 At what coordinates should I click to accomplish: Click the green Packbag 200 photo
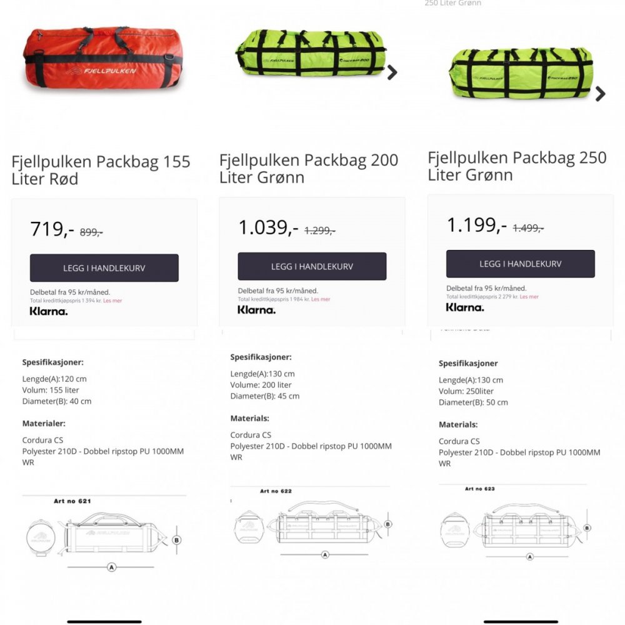[x=309, y=53]
